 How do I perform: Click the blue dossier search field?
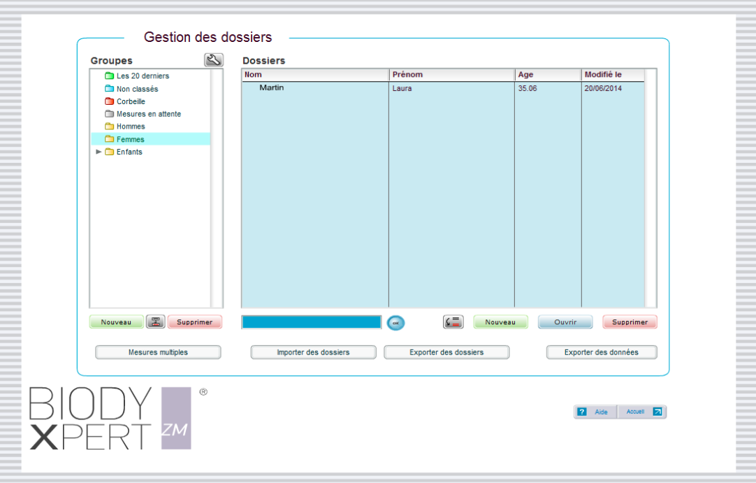(x=311, y=322)
